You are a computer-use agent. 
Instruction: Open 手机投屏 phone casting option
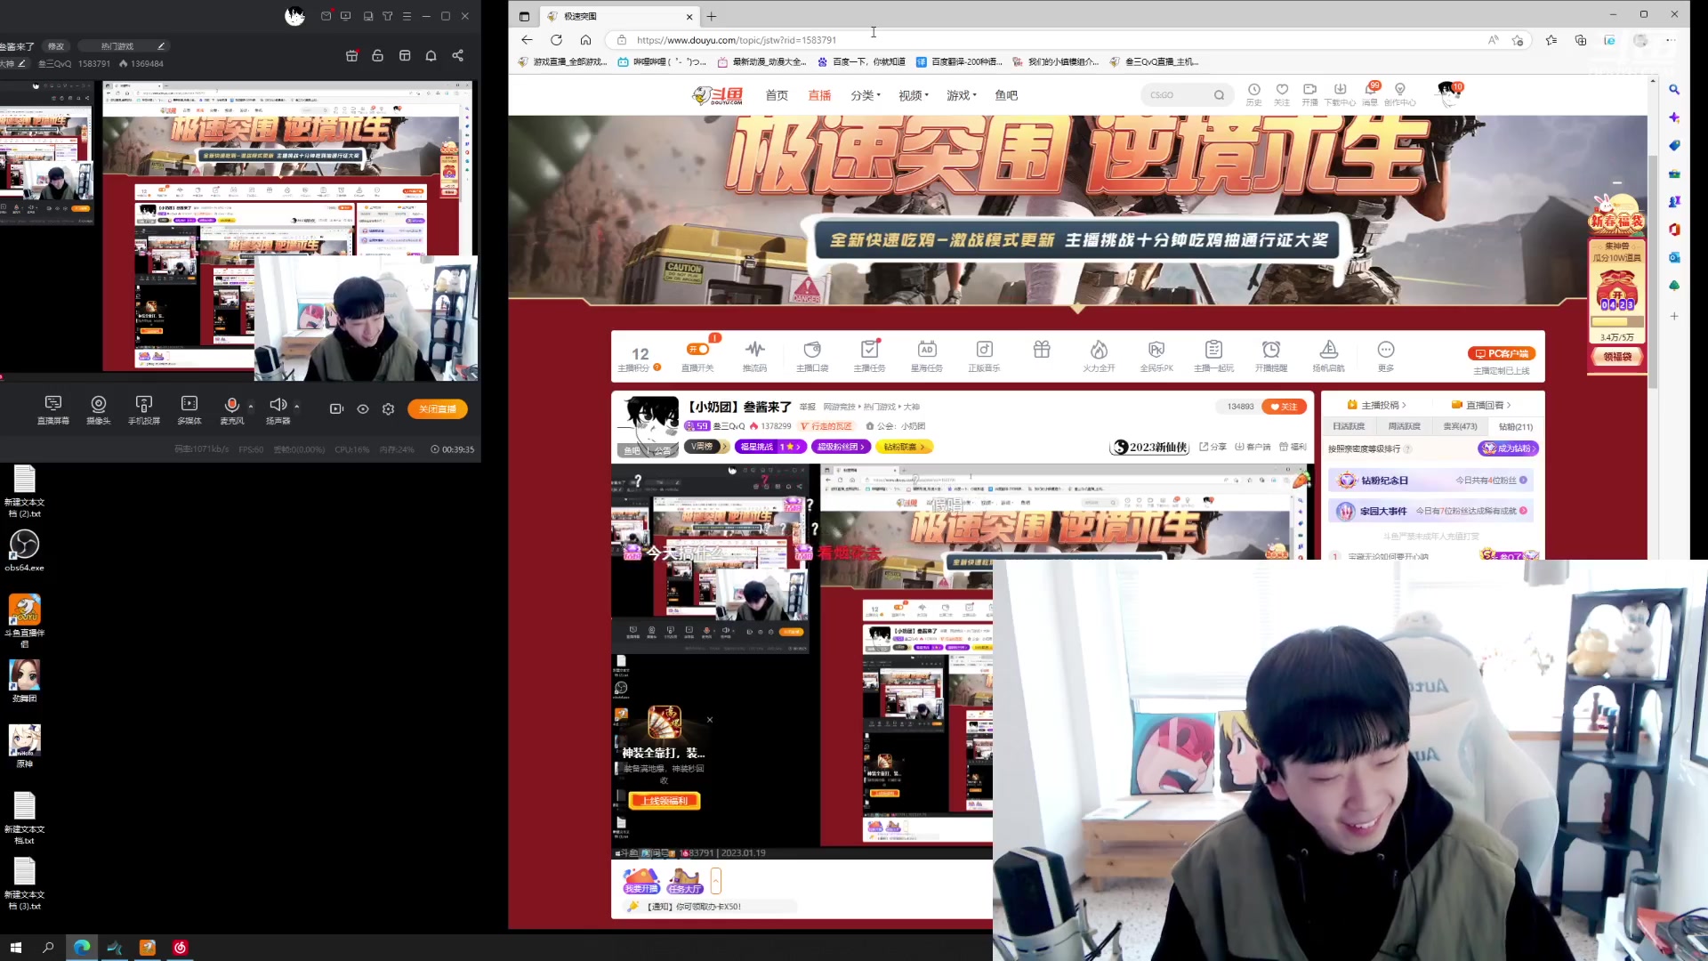pos(144,409)
